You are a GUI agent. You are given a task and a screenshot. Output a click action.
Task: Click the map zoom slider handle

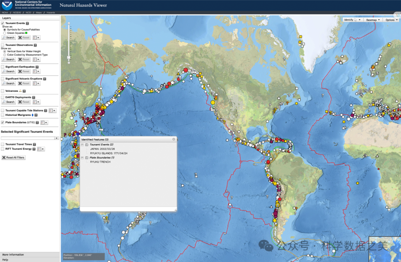pyautogui.click(x=68, y=57)
